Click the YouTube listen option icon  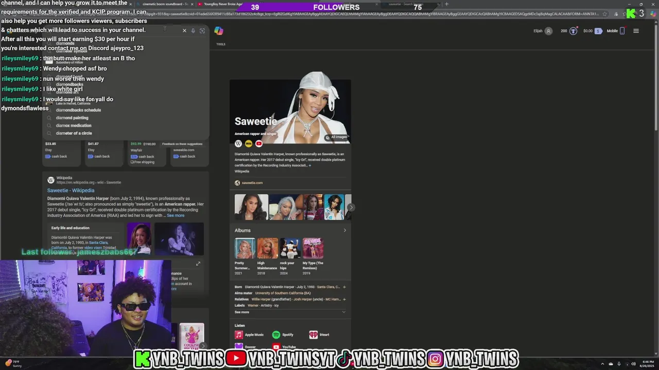tap(276, 347)
